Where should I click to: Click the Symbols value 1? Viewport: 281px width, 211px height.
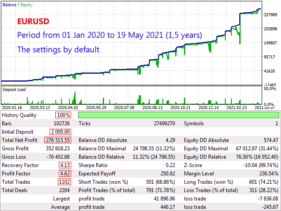tap(277, 124)
